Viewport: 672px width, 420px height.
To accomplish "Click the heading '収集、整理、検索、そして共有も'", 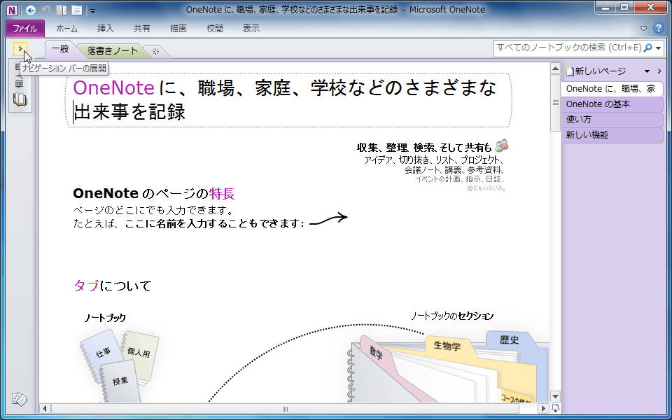I will tap(424, 148).
